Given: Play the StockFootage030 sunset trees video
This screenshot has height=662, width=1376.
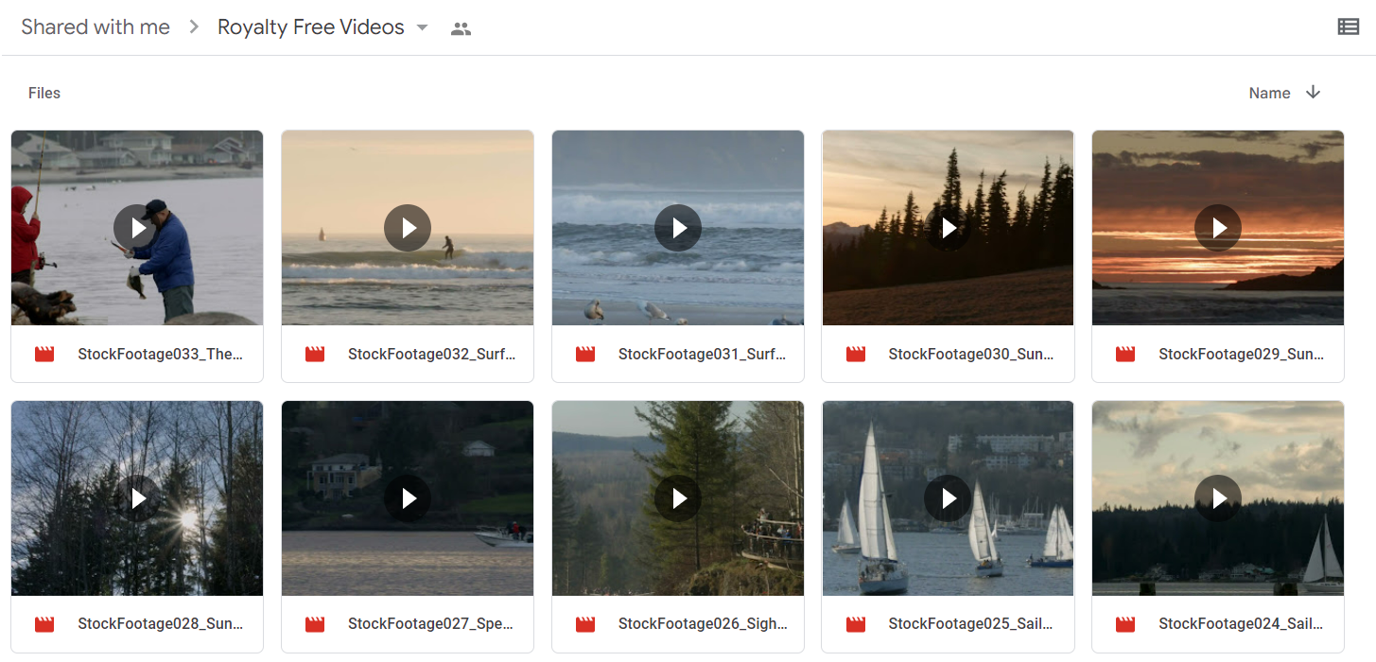Looking at the screenshot, I should [948, 228].
